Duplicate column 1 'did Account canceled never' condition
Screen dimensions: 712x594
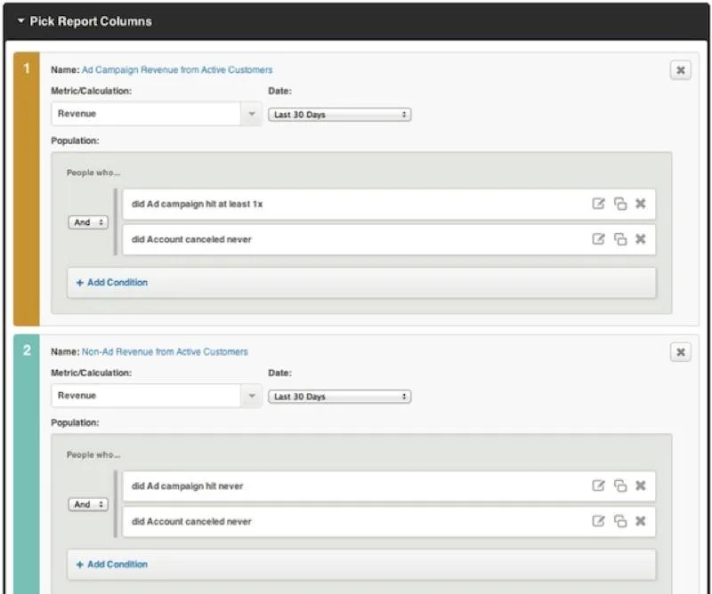coord(620,238)
